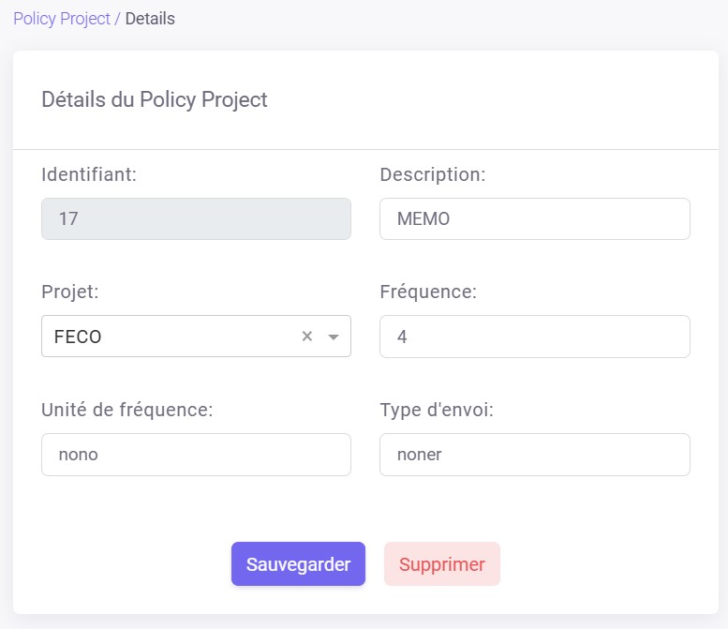This screenshot has width=728, height=629.
Task: Select the Unité de fréquence field with nono
Action: (x=196, y=455)
